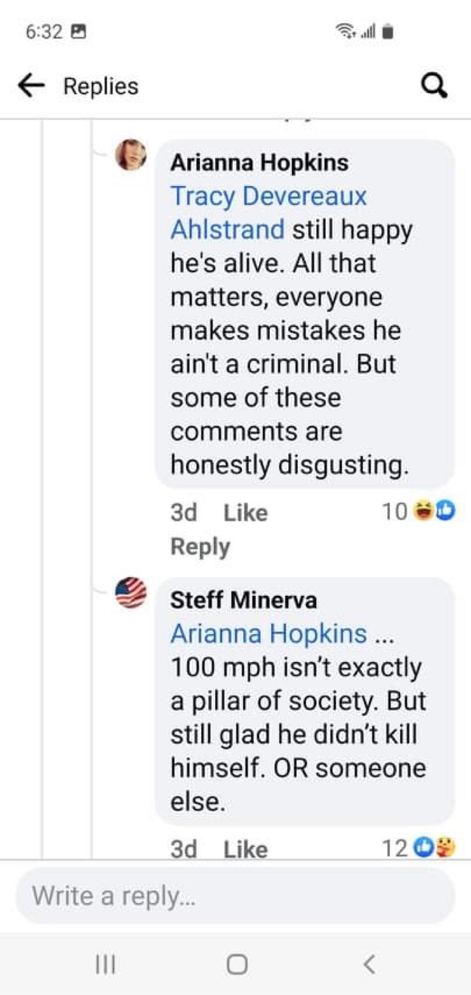Open Steff Minerva's flag profile picture
This screenshot has width=471, height=995.
131,592
